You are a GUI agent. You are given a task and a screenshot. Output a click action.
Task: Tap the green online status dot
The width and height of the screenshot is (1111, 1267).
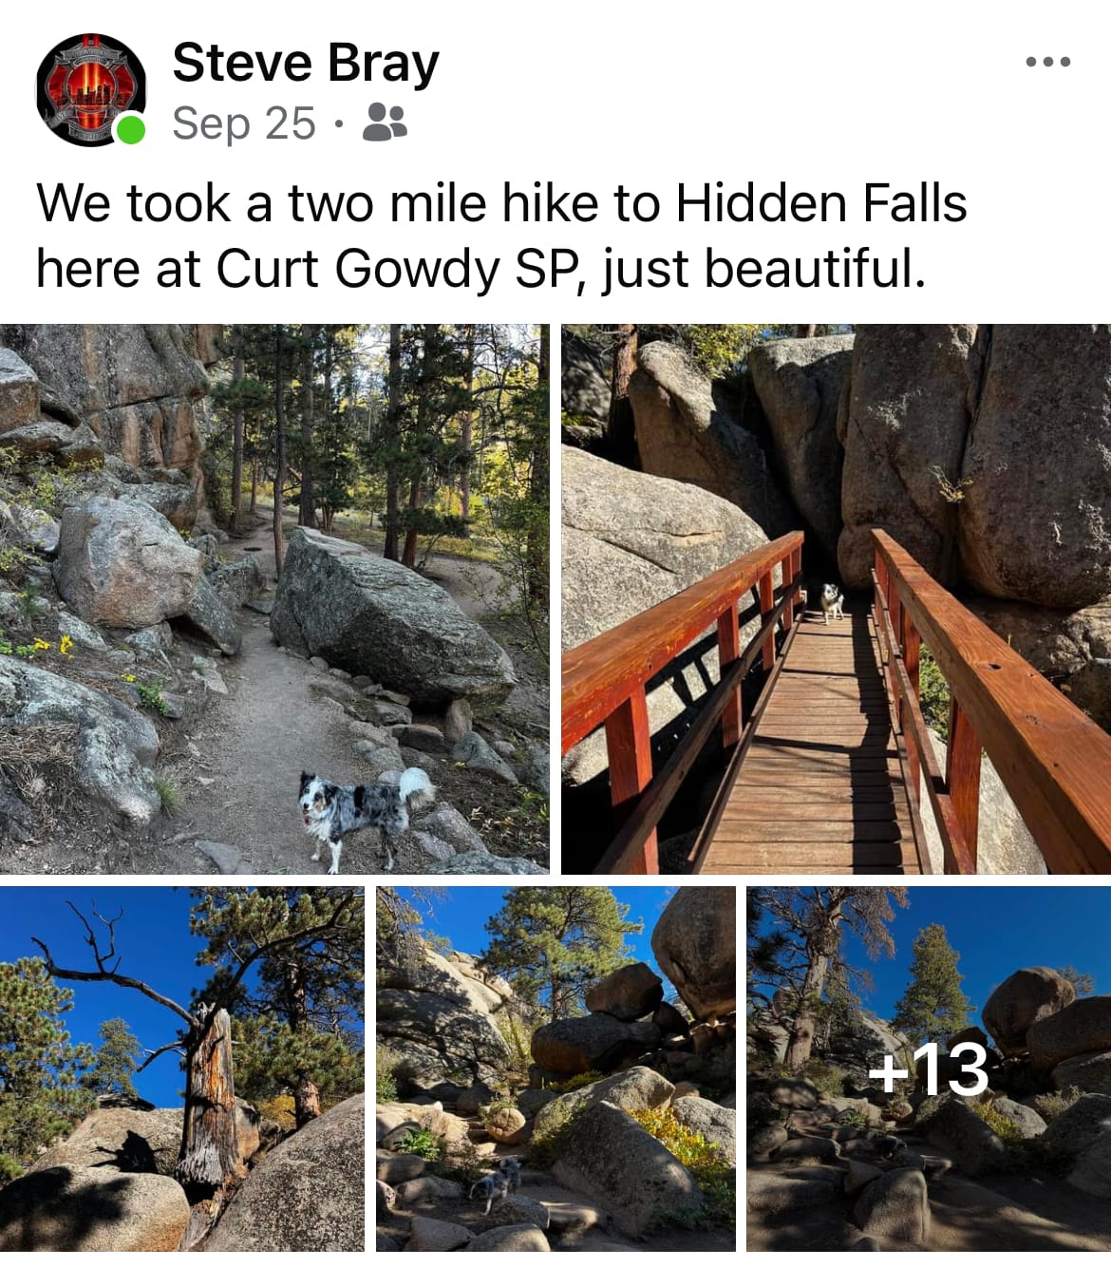[130, 128]
